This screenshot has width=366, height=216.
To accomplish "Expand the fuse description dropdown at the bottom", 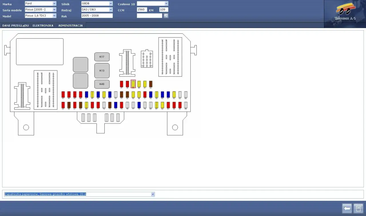I will point(153,194).
